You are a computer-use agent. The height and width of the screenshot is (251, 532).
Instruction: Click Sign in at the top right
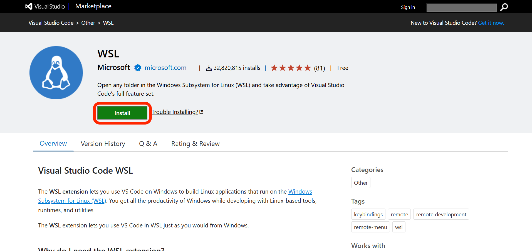tap(407, 7)
